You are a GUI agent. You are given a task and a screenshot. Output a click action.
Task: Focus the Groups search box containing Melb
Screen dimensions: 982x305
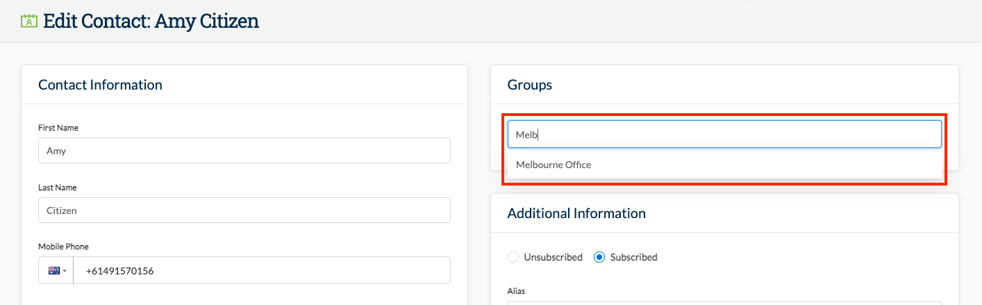[724, 134]
